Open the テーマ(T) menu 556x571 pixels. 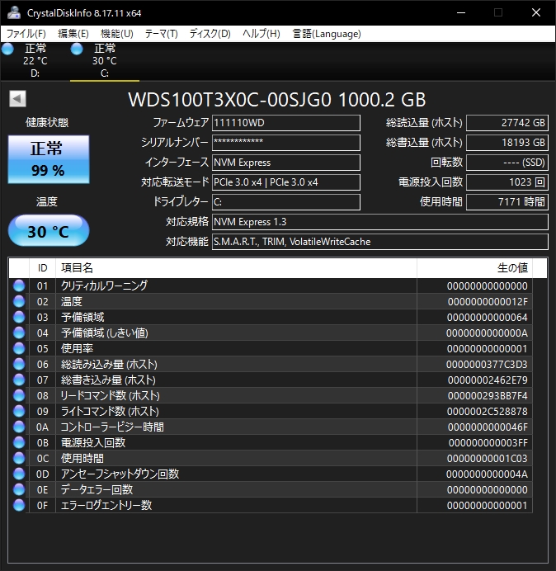(162, 34)
